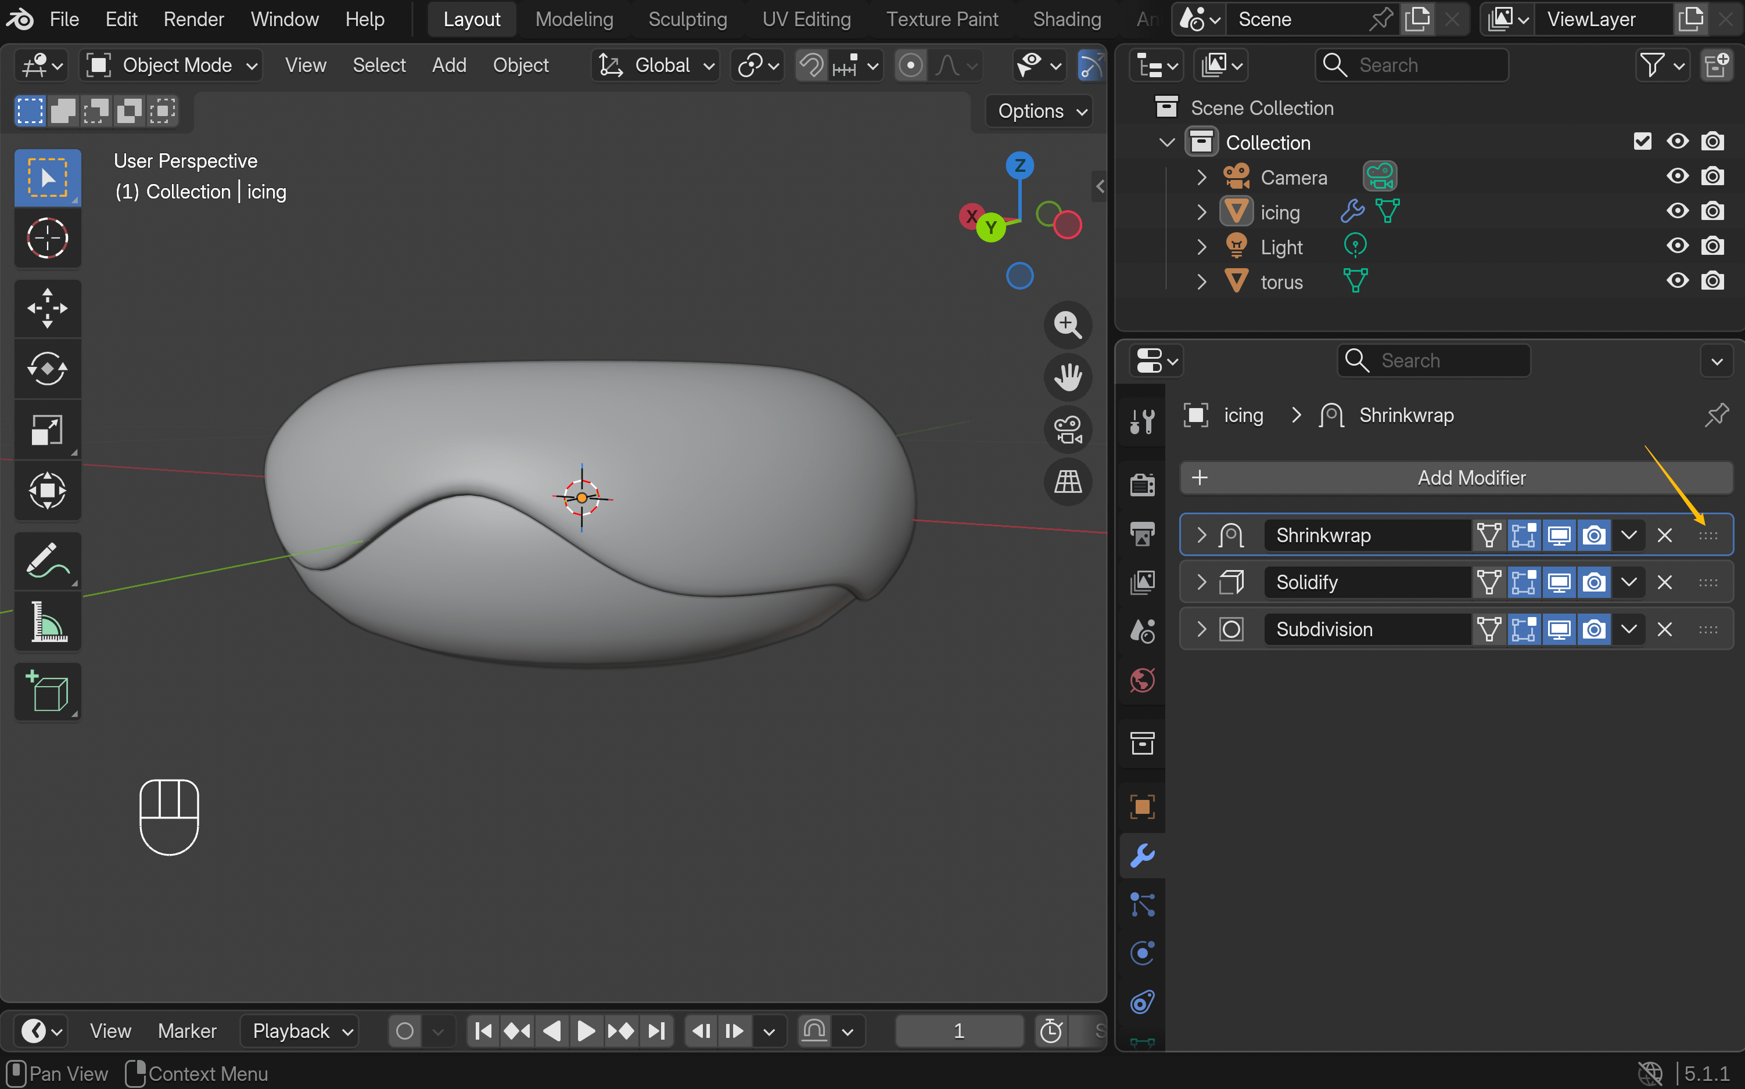Choose the Select Box tool
1745x1089 pixels.
pyautogui.click(x=48, y=177)
